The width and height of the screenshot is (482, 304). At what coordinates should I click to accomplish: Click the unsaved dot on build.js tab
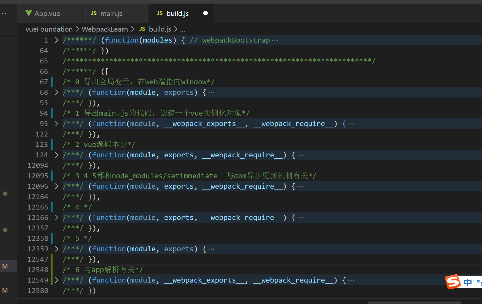(x=205, y=13)
